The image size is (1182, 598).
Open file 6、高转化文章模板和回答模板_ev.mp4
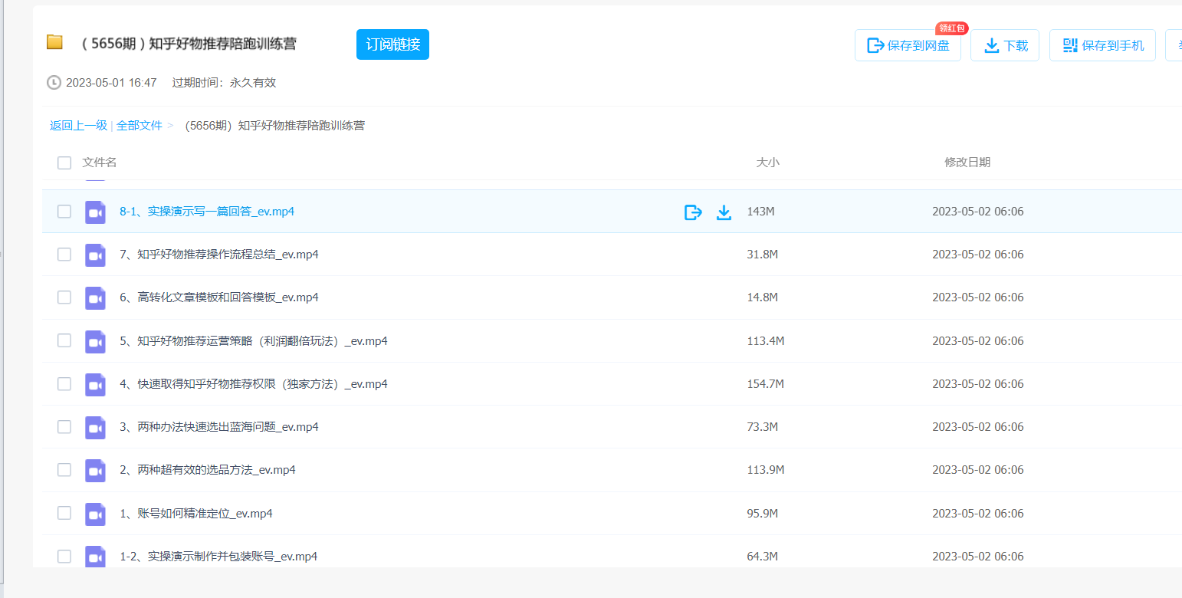[x=219, y=297]
